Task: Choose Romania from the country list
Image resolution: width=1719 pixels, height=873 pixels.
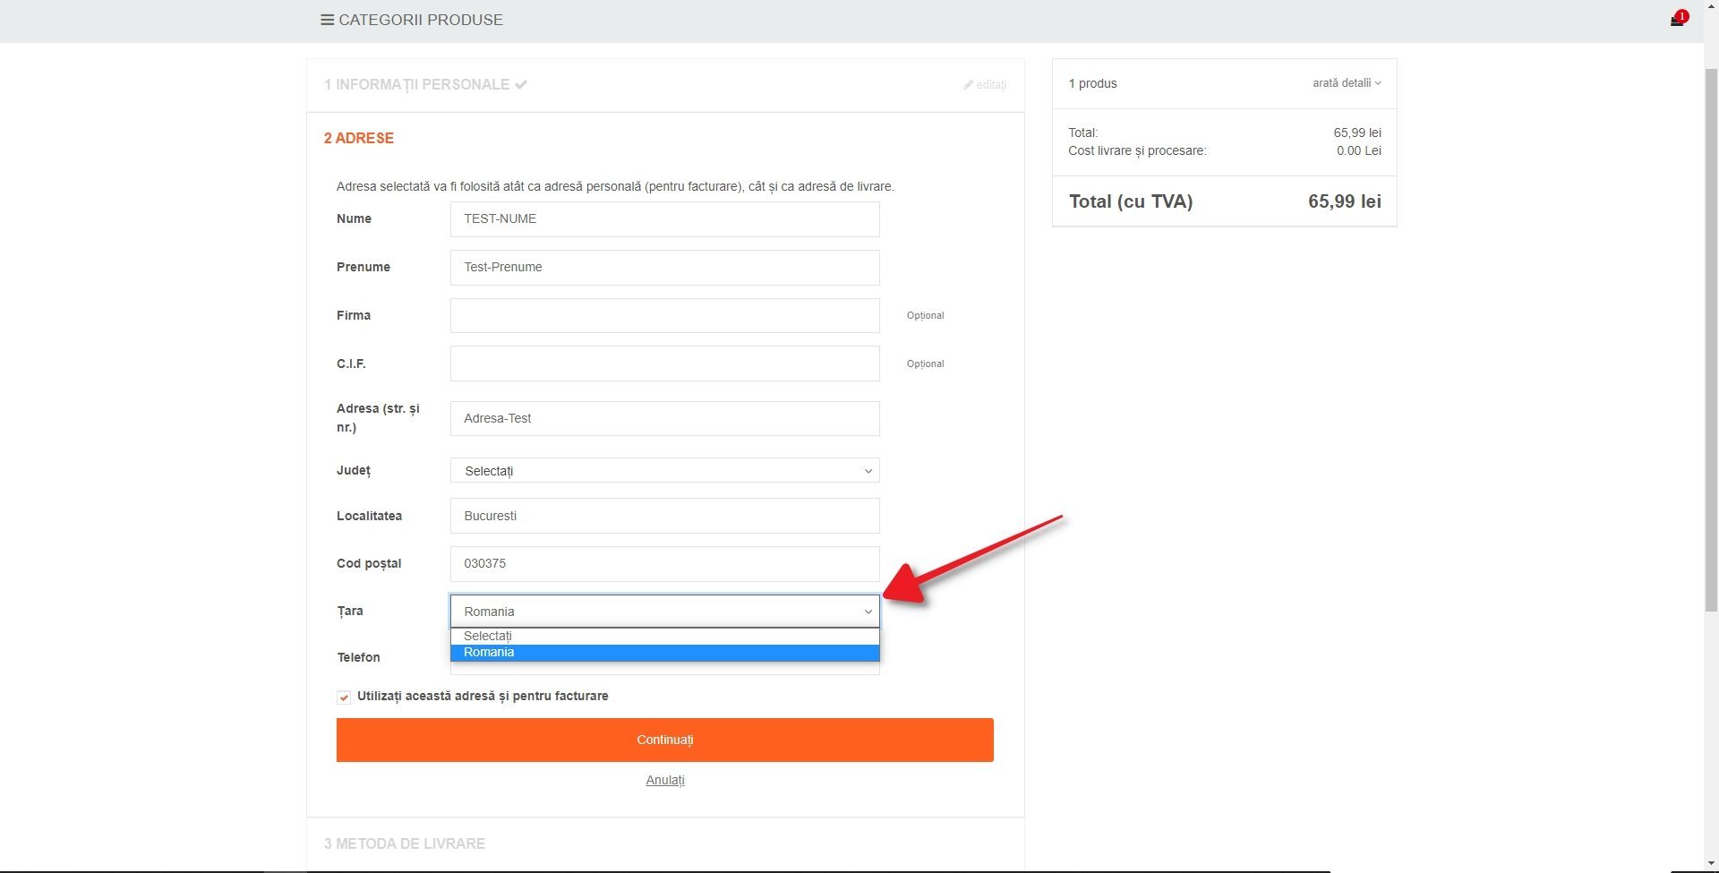Action: 664,653
